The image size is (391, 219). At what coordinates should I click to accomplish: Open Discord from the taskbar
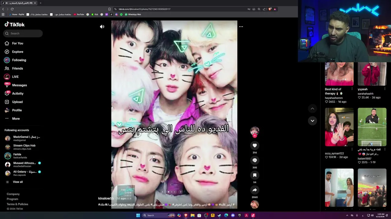click(233, 215)
